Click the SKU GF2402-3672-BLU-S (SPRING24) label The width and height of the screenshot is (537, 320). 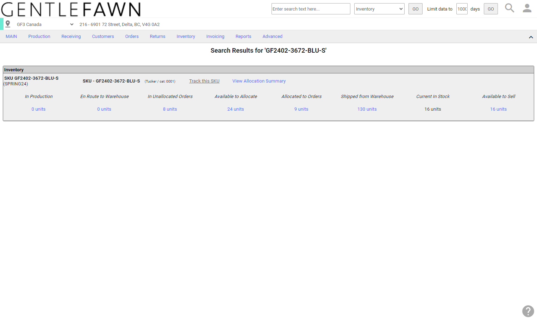click(x=31, y=81)
